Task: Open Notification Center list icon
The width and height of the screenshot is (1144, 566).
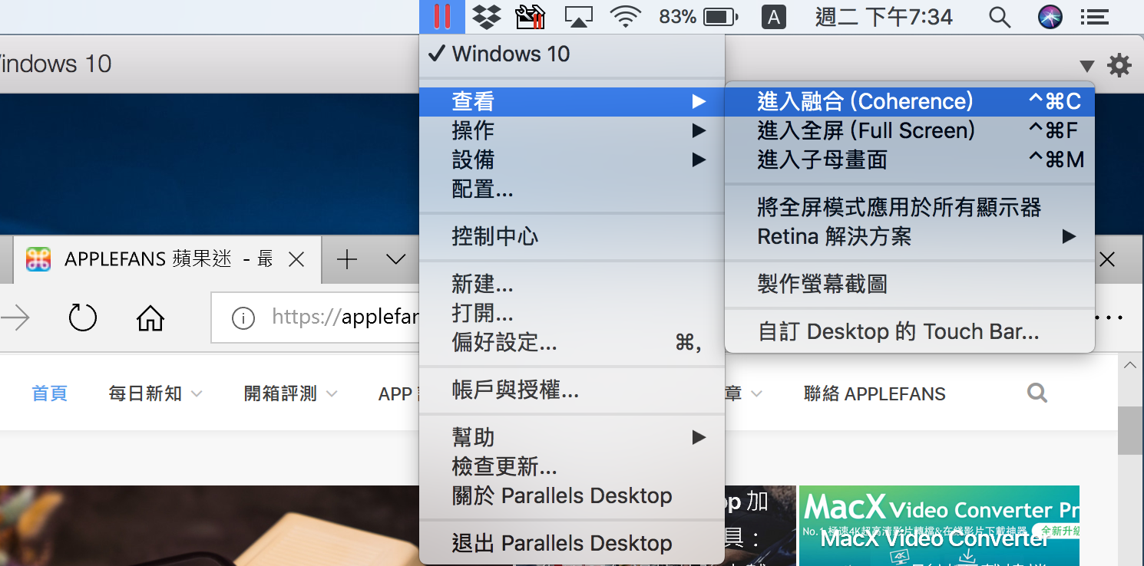Action: tap(1095, 17)
